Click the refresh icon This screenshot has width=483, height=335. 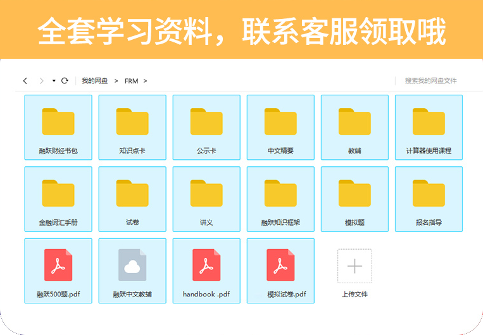[65, 81]
